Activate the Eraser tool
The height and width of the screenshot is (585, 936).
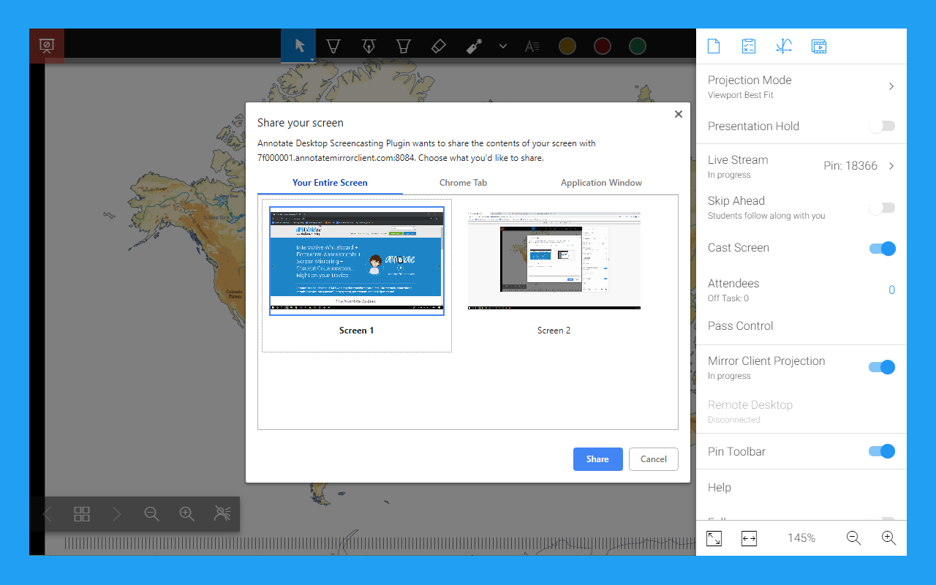pyautogui.click(x=439, y=45)
